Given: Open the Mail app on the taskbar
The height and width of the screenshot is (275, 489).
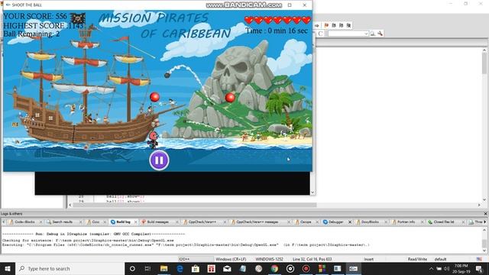Looking at the screenshot, I should click(227, 268).
